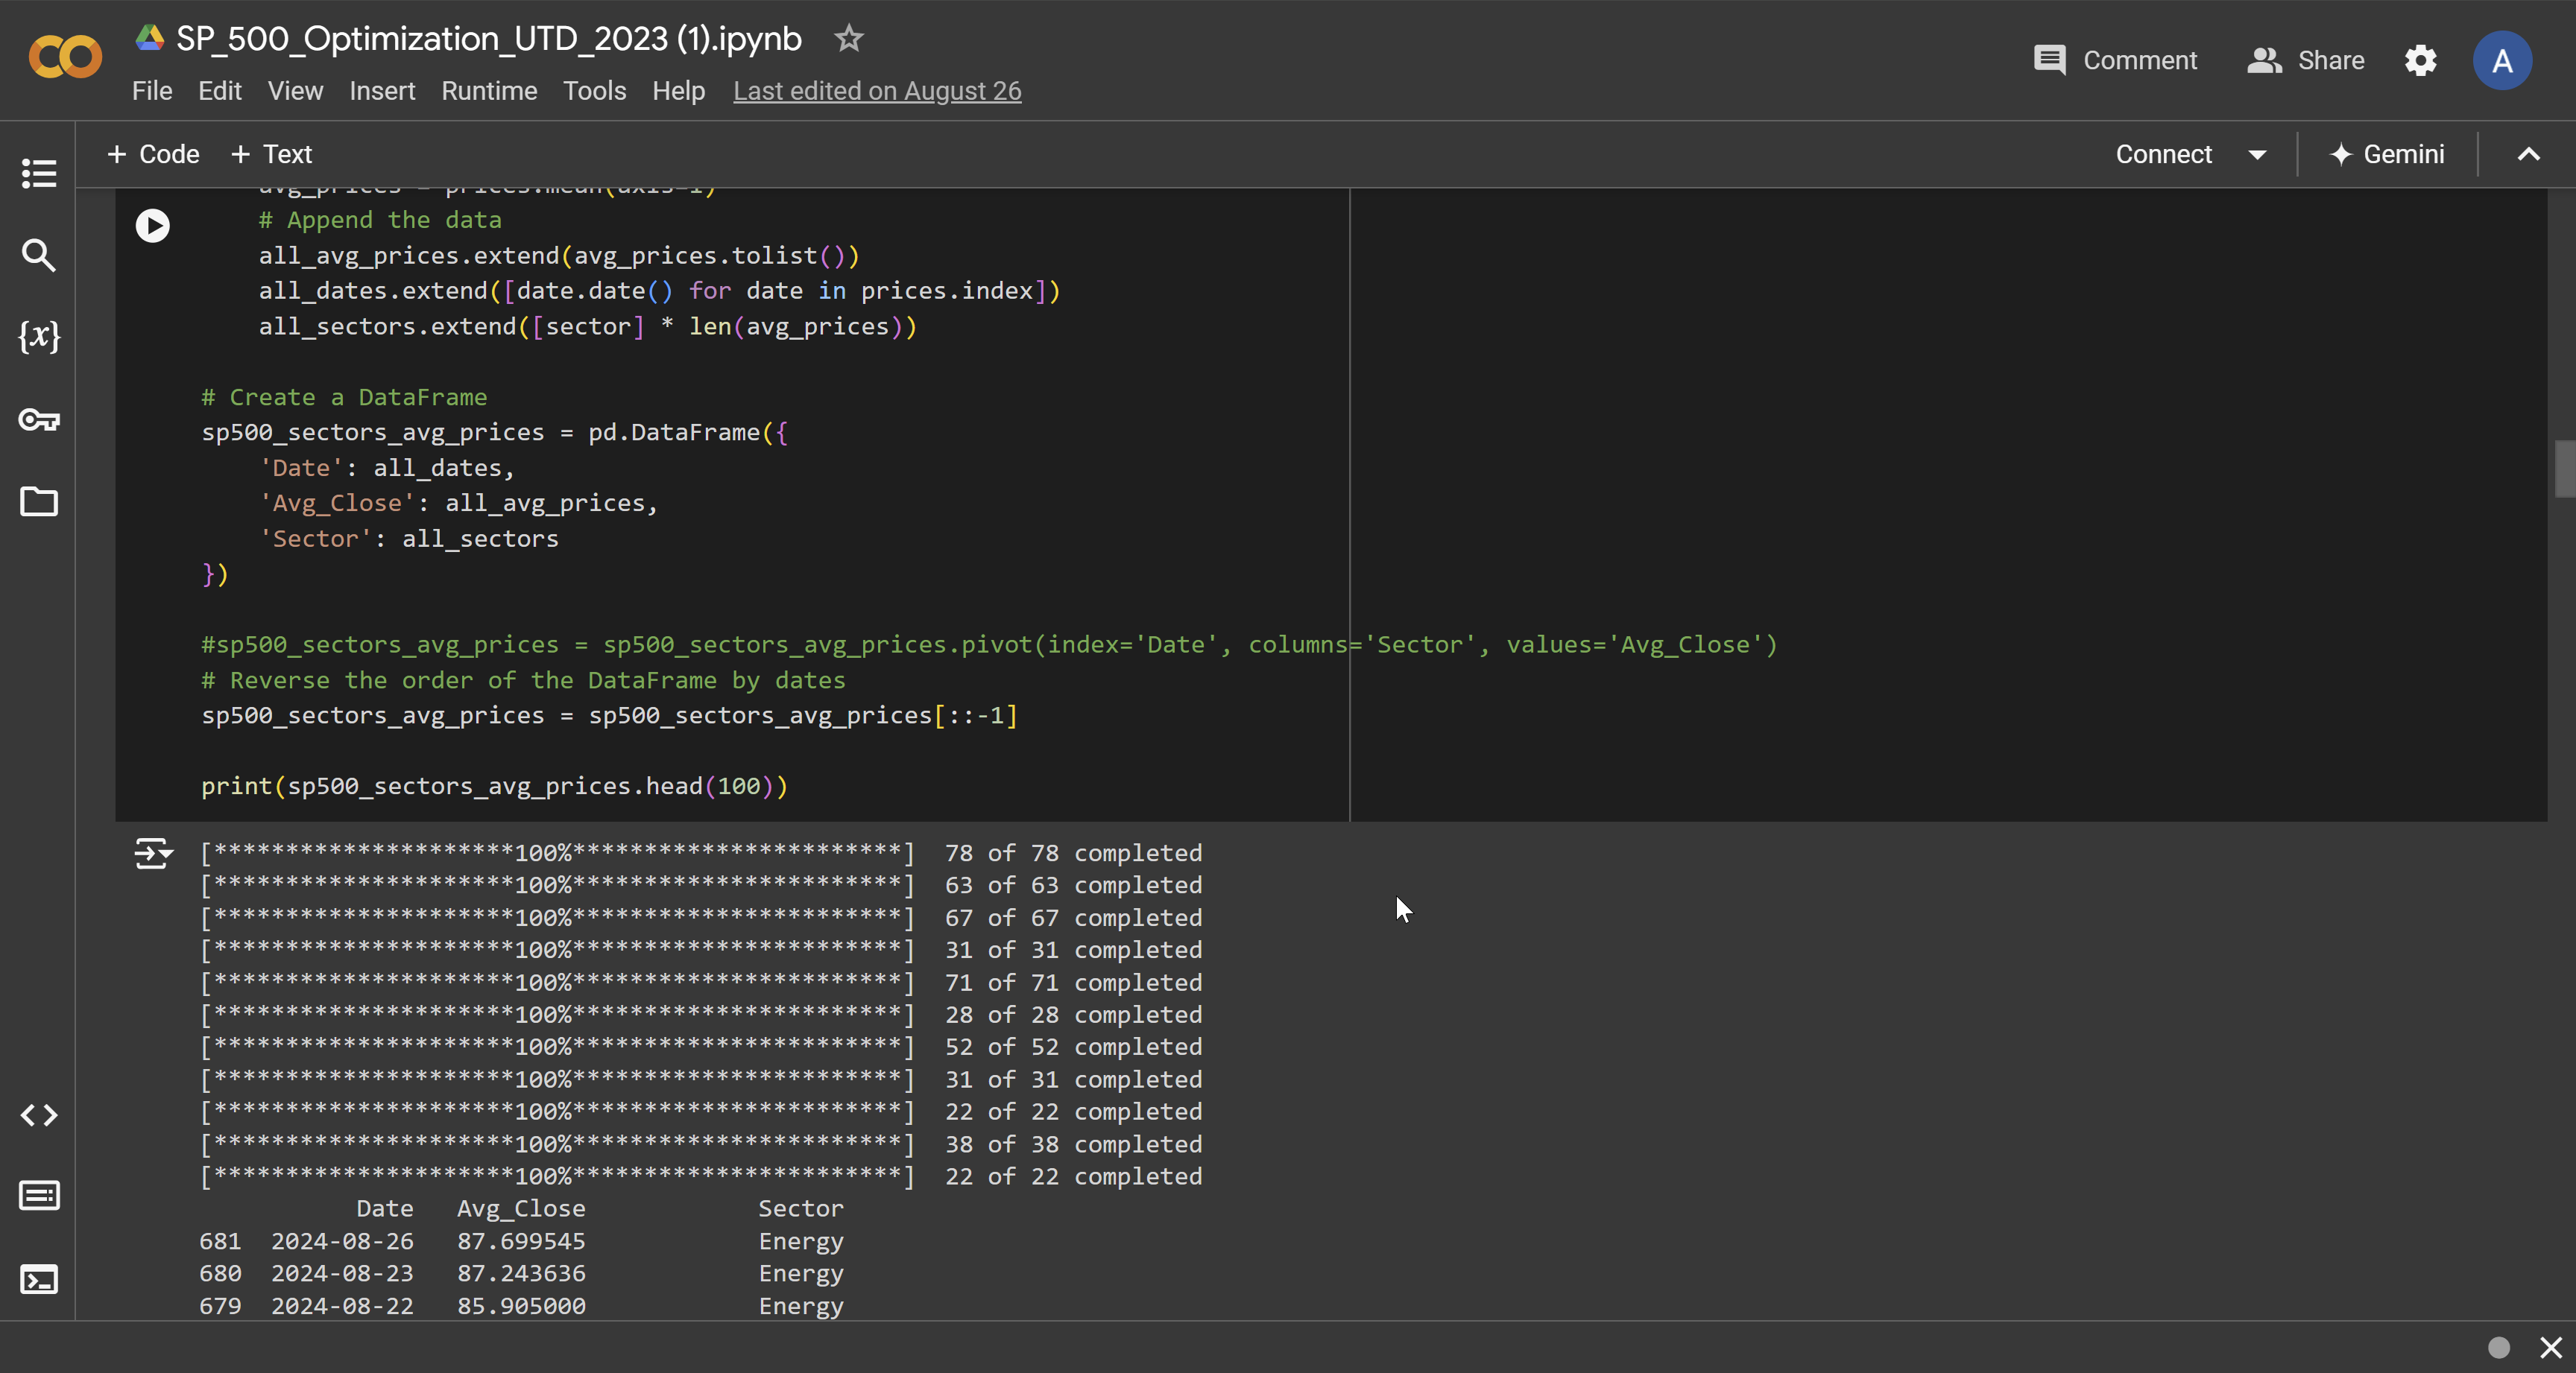Click the Google Drive file icon

coord(150,38)
